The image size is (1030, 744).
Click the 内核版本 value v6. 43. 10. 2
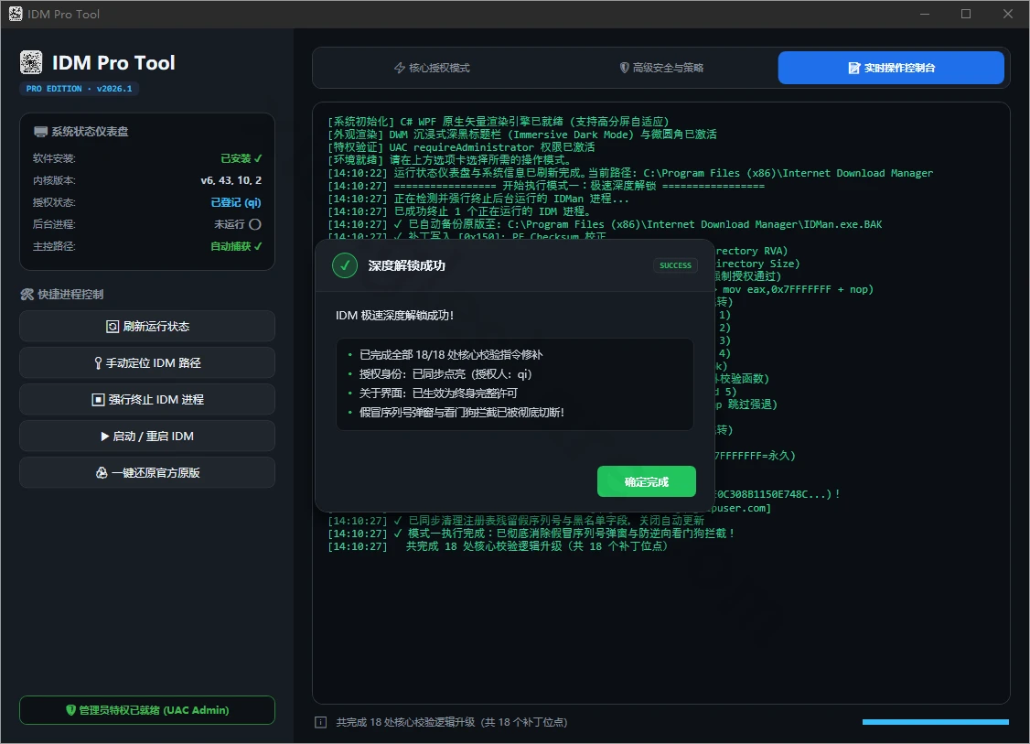click(231, 180)
